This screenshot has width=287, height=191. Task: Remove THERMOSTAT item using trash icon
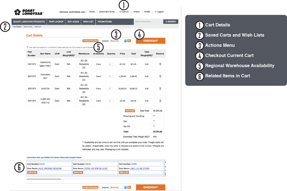pyautogui.click(x=160, y=64)
